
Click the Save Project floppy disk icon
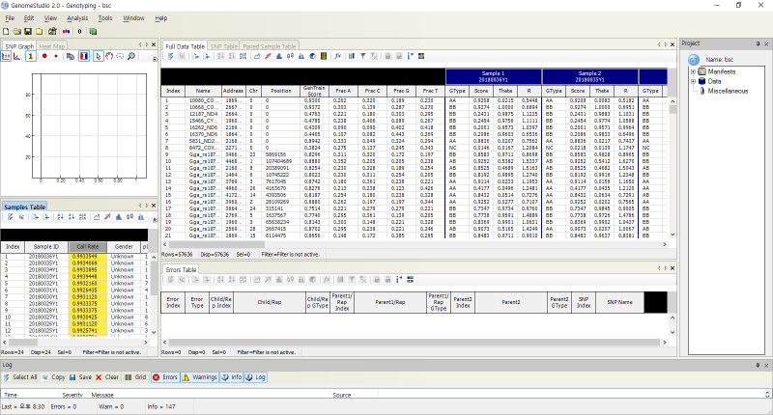[x=28, y=32]
